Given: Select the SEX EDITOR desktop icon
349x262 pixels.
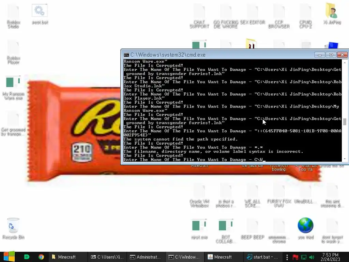Looking at the screenshot, I should point(253,14).
